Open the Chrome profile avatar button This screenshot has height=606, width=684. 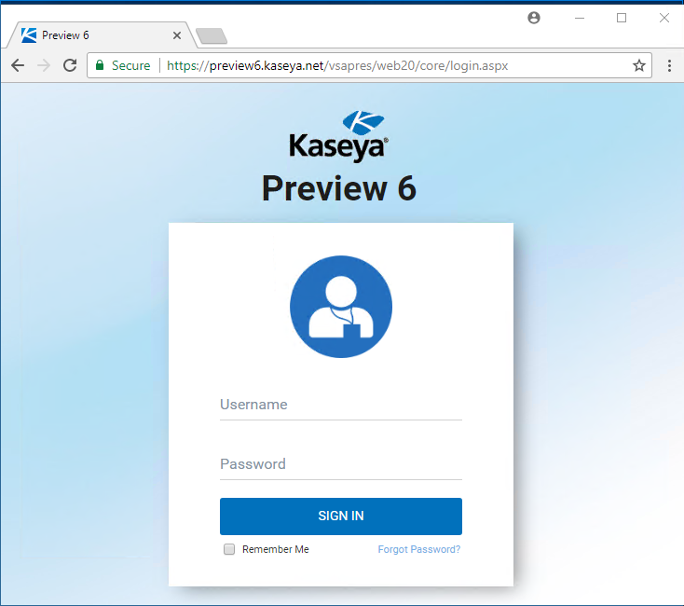[534, 18]
